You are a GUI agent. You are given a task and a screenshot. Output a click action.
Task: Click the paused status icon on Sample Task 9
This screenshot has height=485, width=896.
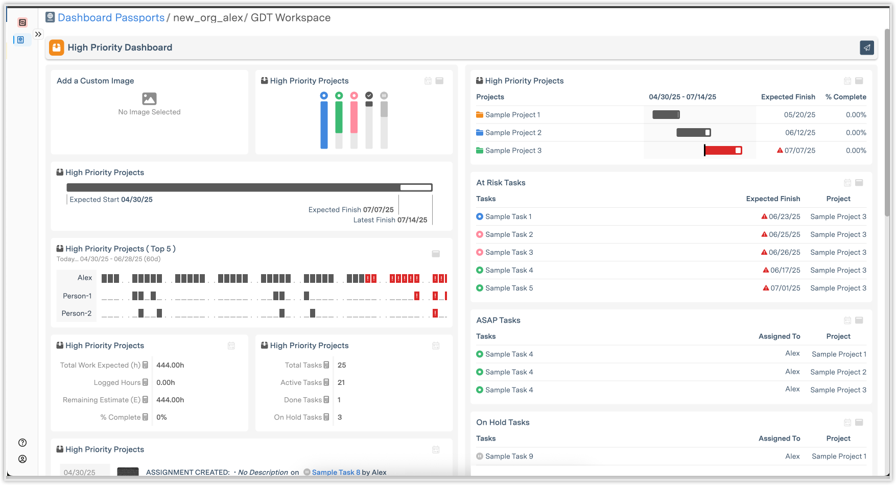pos(479,456)
